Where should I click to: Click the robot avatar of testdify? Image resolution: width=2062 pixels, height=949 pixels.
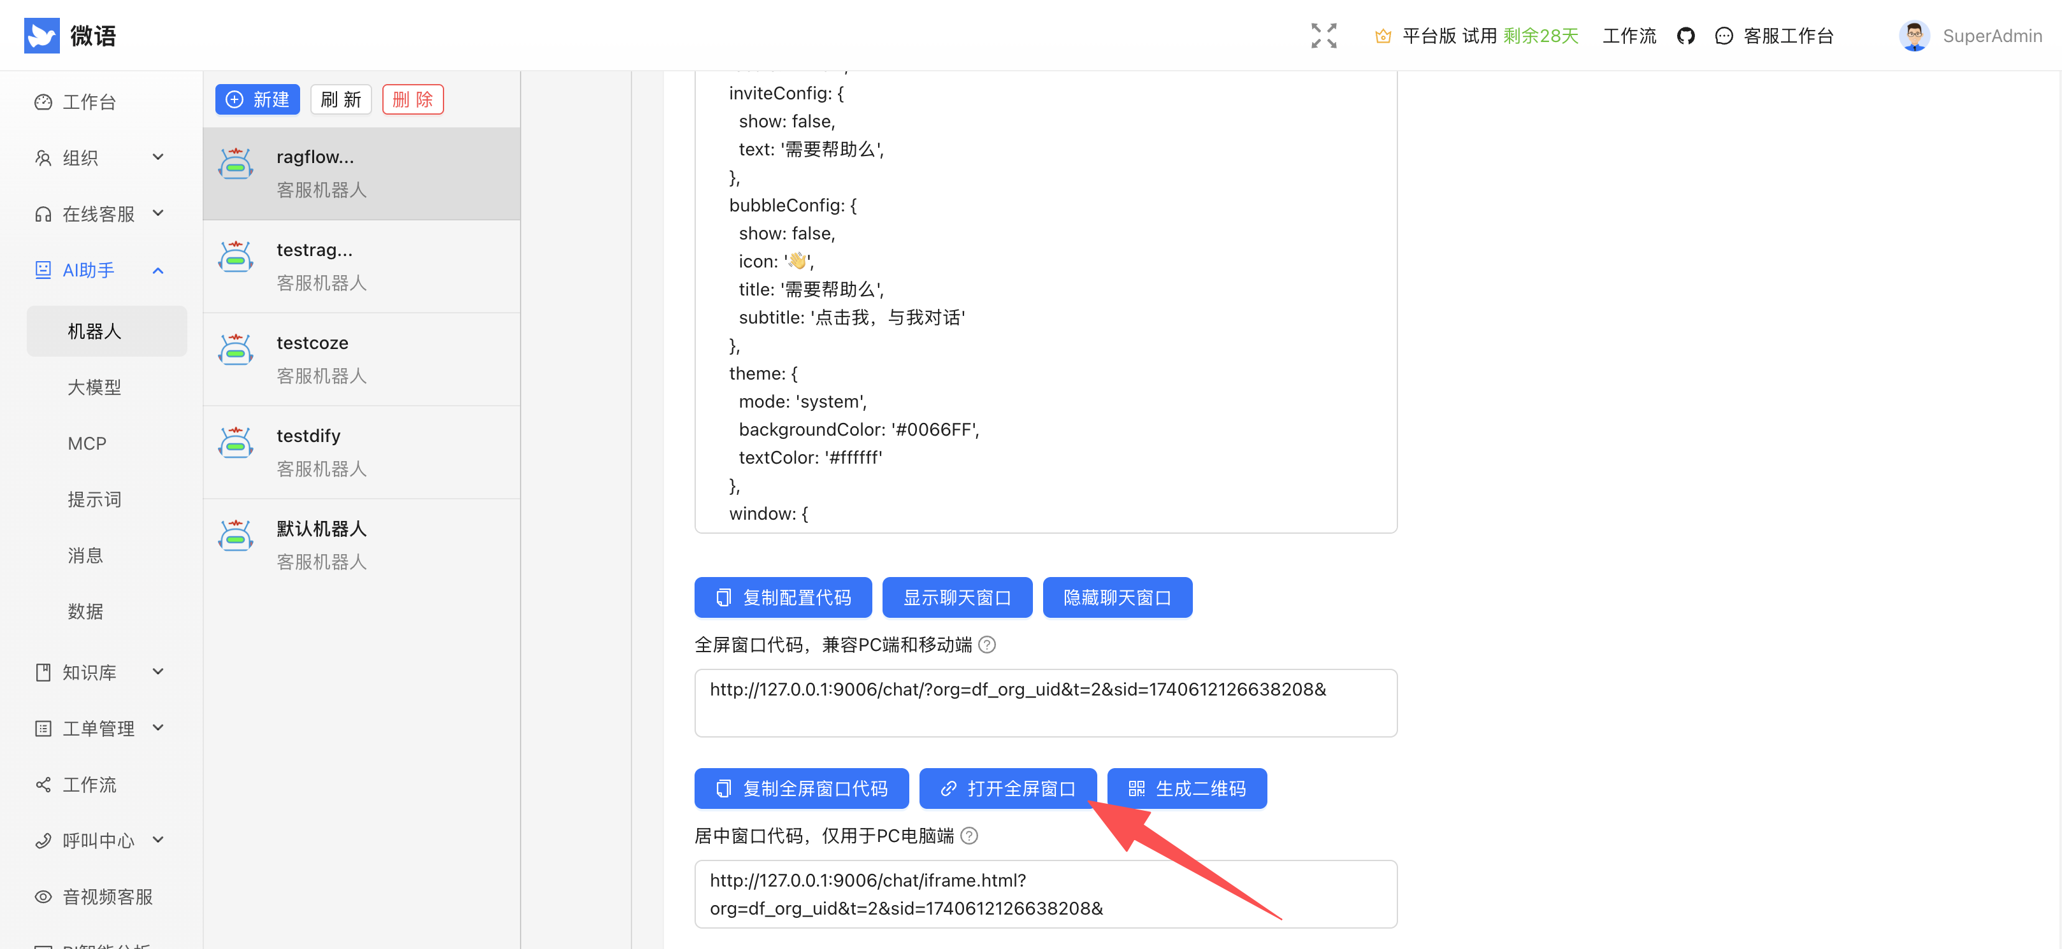(235, 441)
